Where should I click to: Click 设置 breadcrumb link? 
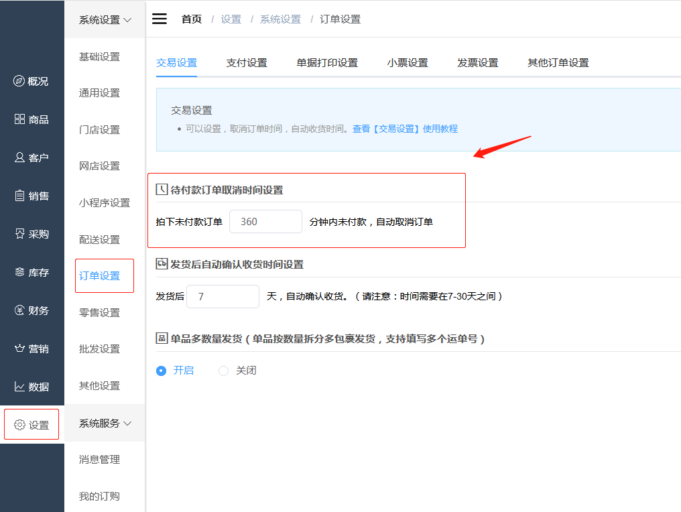231,19
